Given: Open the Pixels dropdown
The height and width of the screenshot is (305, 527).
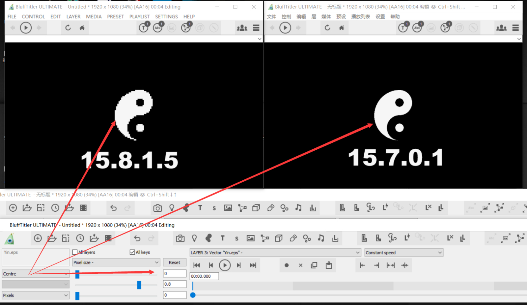Looking at the screenshot, I should (x=36, y=295).
